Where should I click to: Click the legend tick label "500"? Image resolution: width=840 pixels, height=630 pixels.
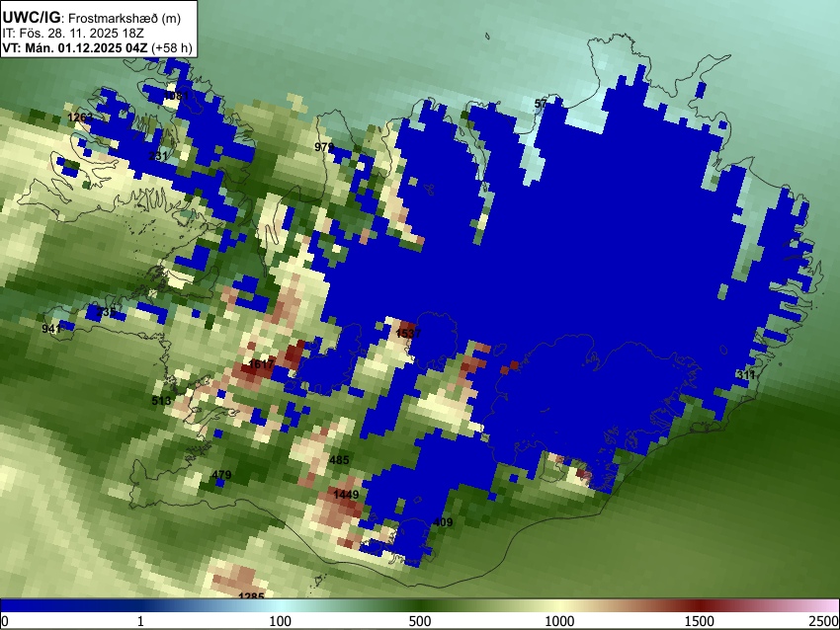coord(420,621)
